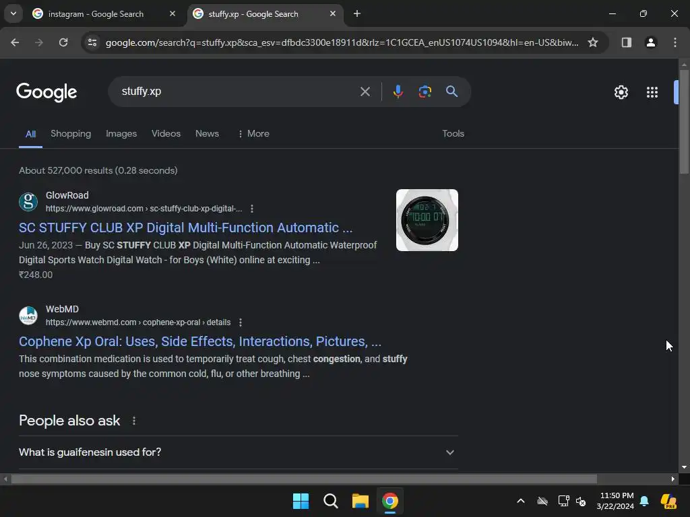Image resolution: width=690 pixels, height=517 pixels.
Task: Open notifications bell in tray
Action: pyautogui.click(x=644, y=501)
